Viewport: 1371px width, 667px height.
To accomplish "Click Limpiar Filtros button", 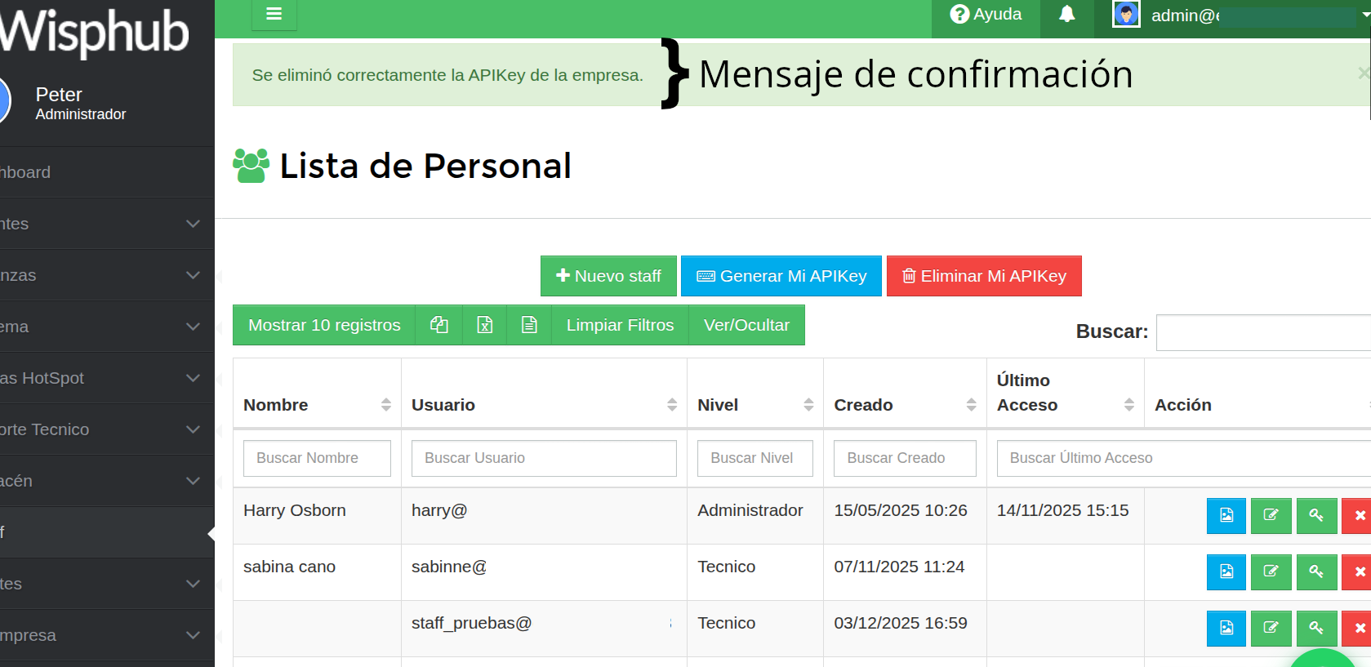I will pos(620,325).
